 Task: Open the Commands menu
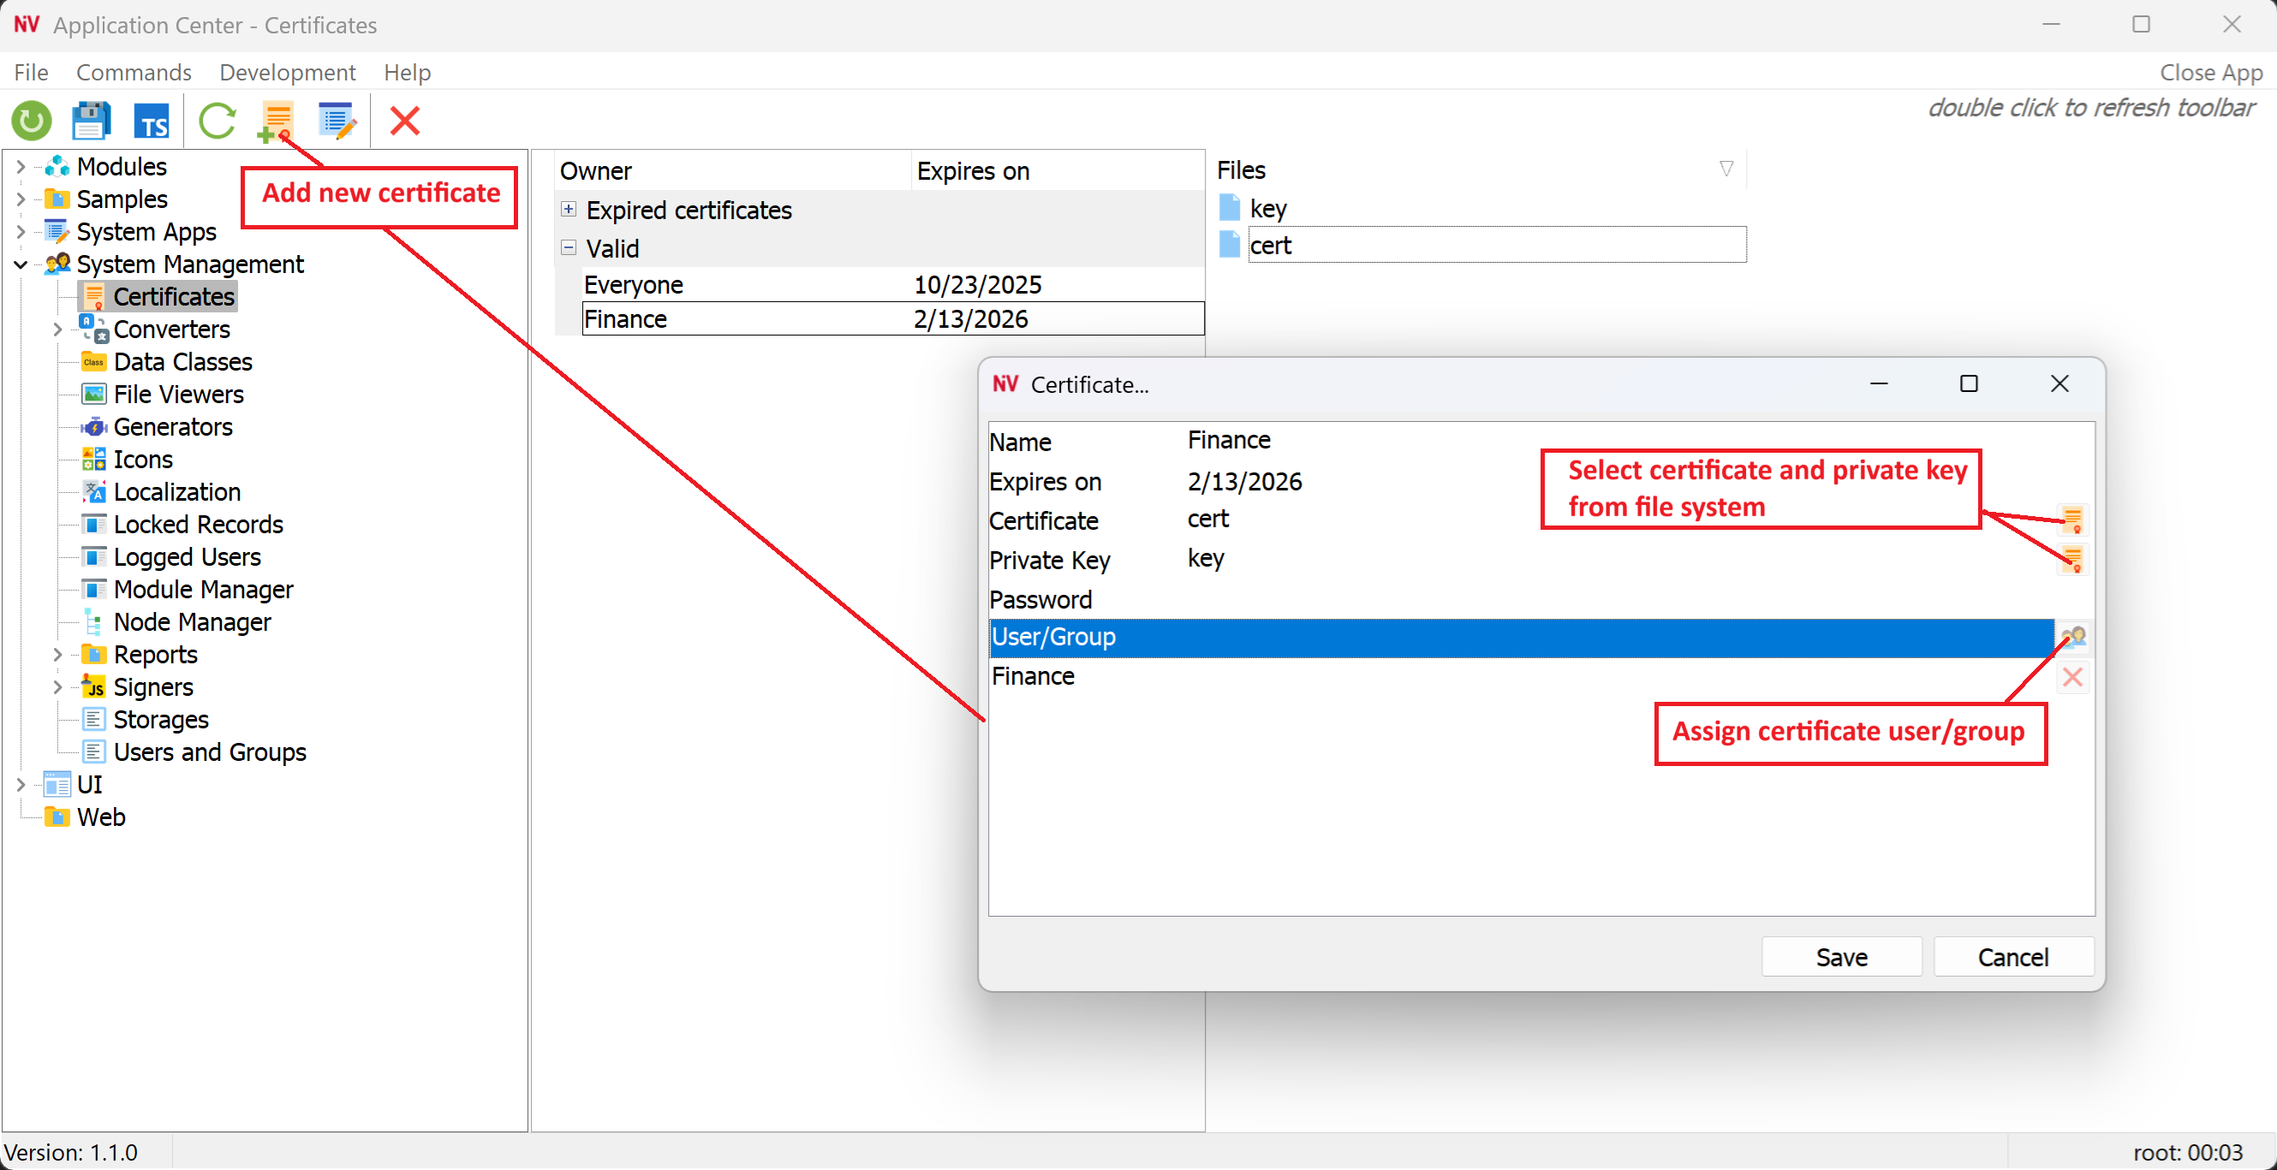coord(134,73)
